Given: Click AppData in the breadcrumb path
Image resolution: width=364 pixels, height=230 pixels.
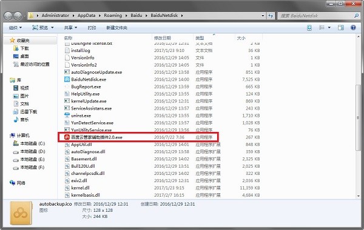Looking at the screenshot, I should tap(86, 16).
